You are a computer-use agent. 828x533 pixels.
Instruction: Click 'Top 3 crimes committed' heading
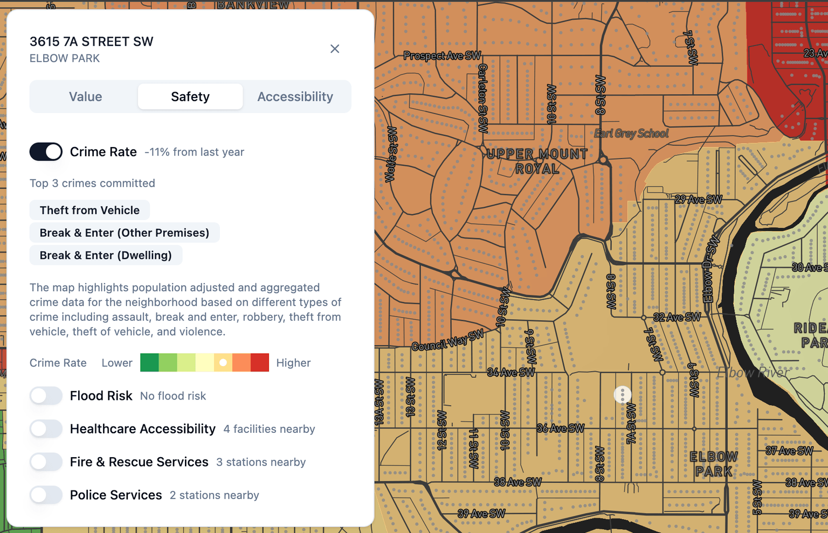[x=92, y=183]
